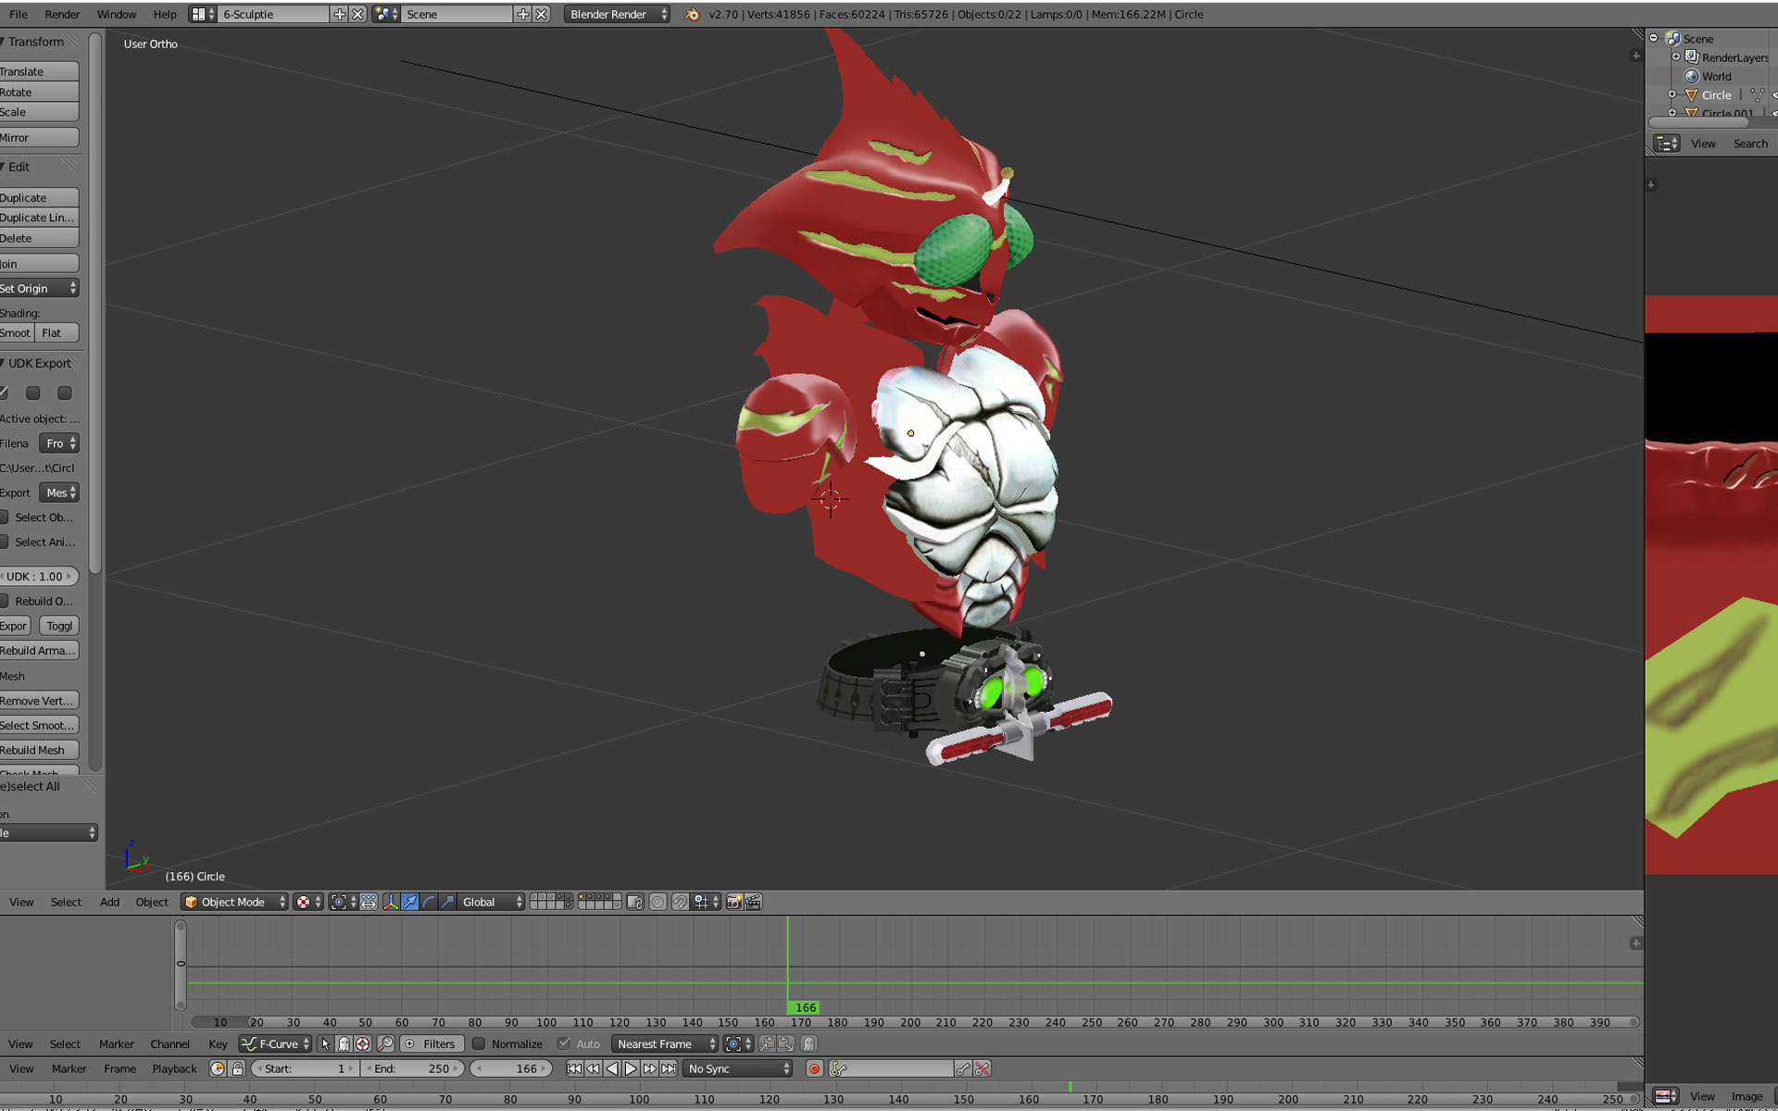Open Set Origin dropdown
The height and width of the screenshot is (1111, 1778).
pos(39,288)
